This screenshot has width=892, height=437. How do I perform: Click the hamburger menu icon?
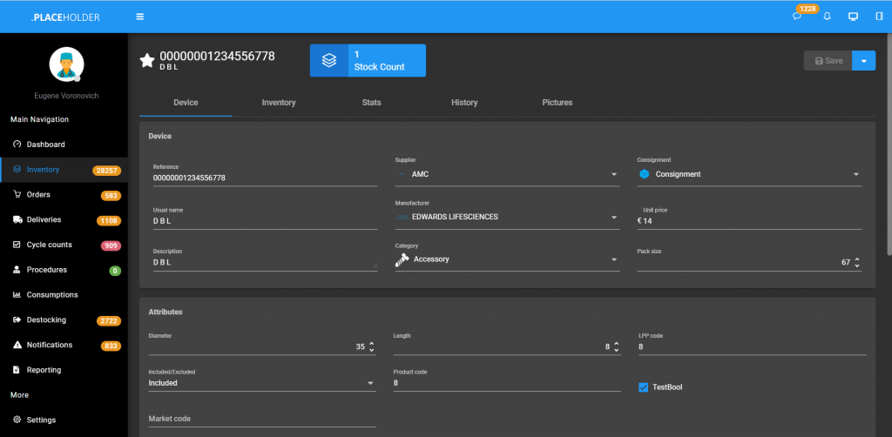click(140, 17)
